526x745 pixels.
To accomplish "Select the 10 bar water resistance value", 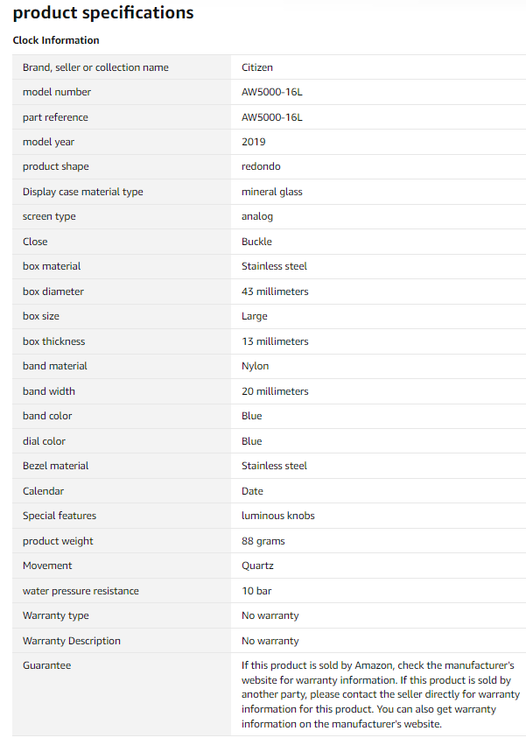I will point(256,591).
